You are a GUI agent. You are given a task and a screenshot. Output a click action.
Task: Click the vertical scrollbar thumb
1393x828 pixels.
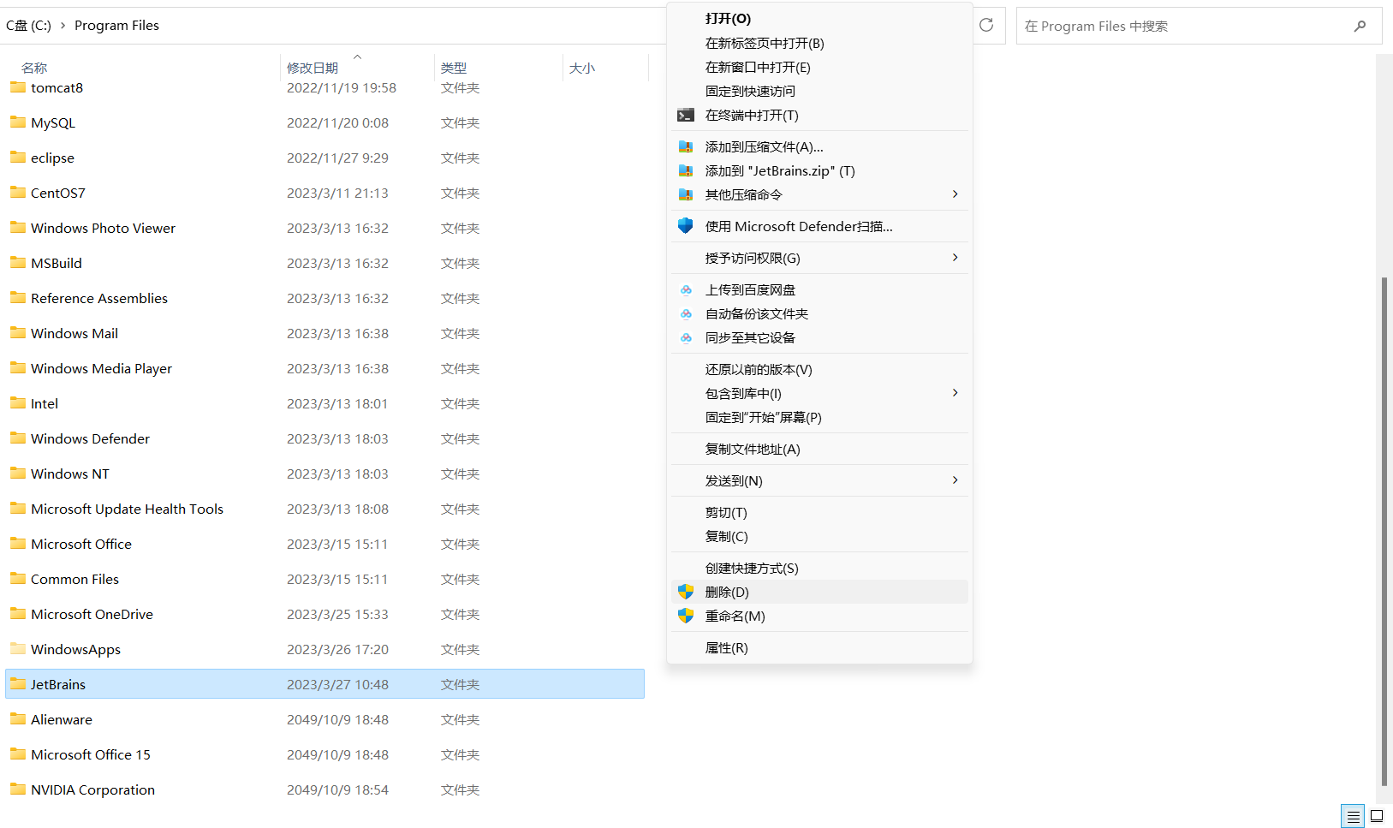click(1384, 531)
